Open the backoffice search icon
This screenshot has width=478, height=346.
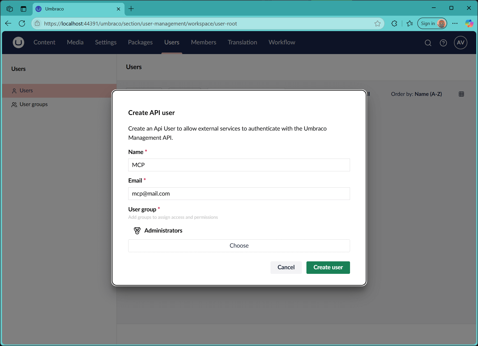tap(428, 43)
